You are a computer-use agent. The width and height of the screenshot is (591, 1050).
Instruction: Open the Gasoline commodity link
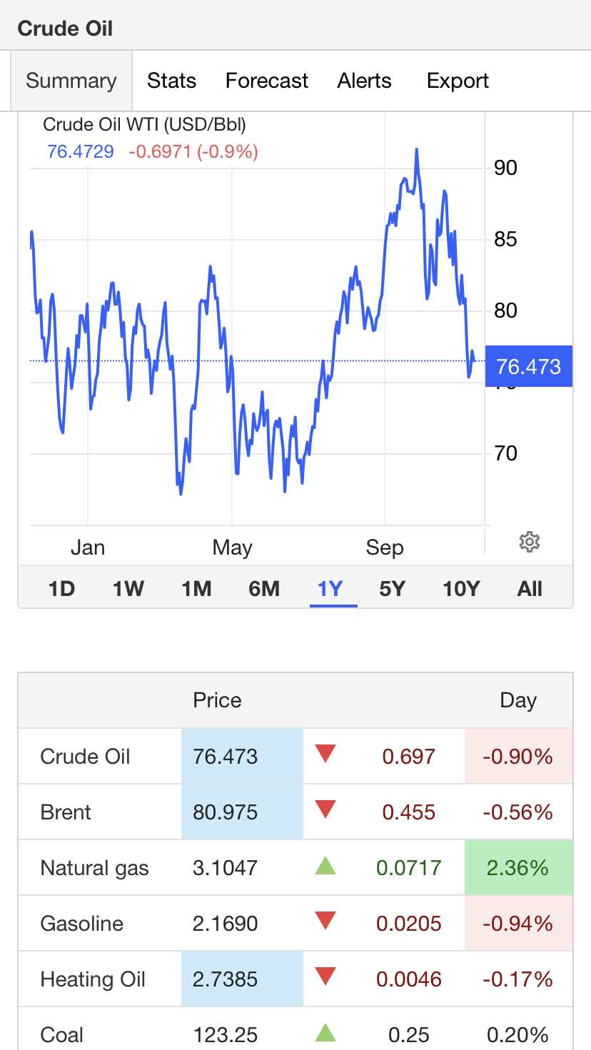82,924
